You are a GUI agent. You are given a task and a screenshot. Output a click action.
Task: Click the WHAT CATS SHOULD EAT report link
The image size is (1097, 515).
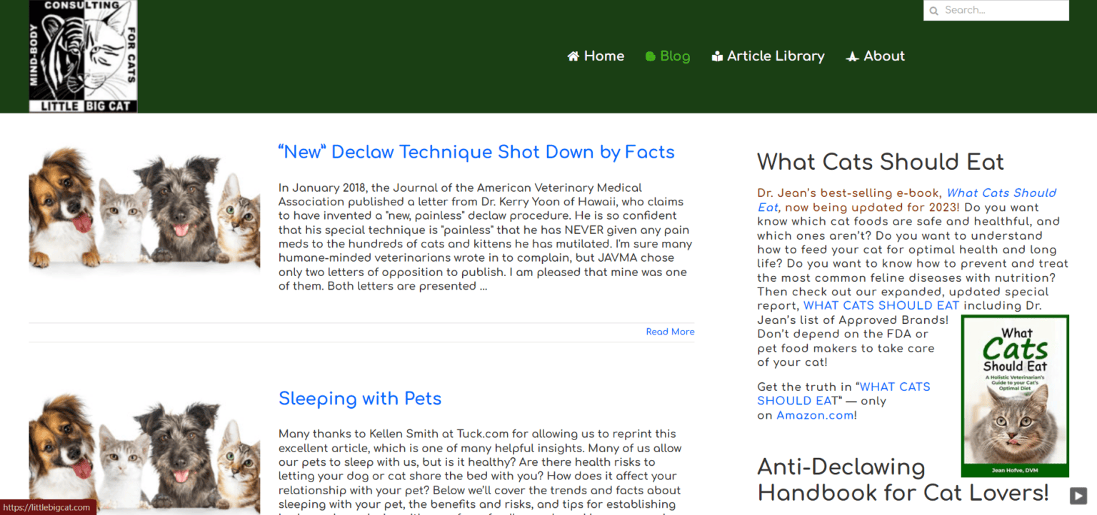881,305
